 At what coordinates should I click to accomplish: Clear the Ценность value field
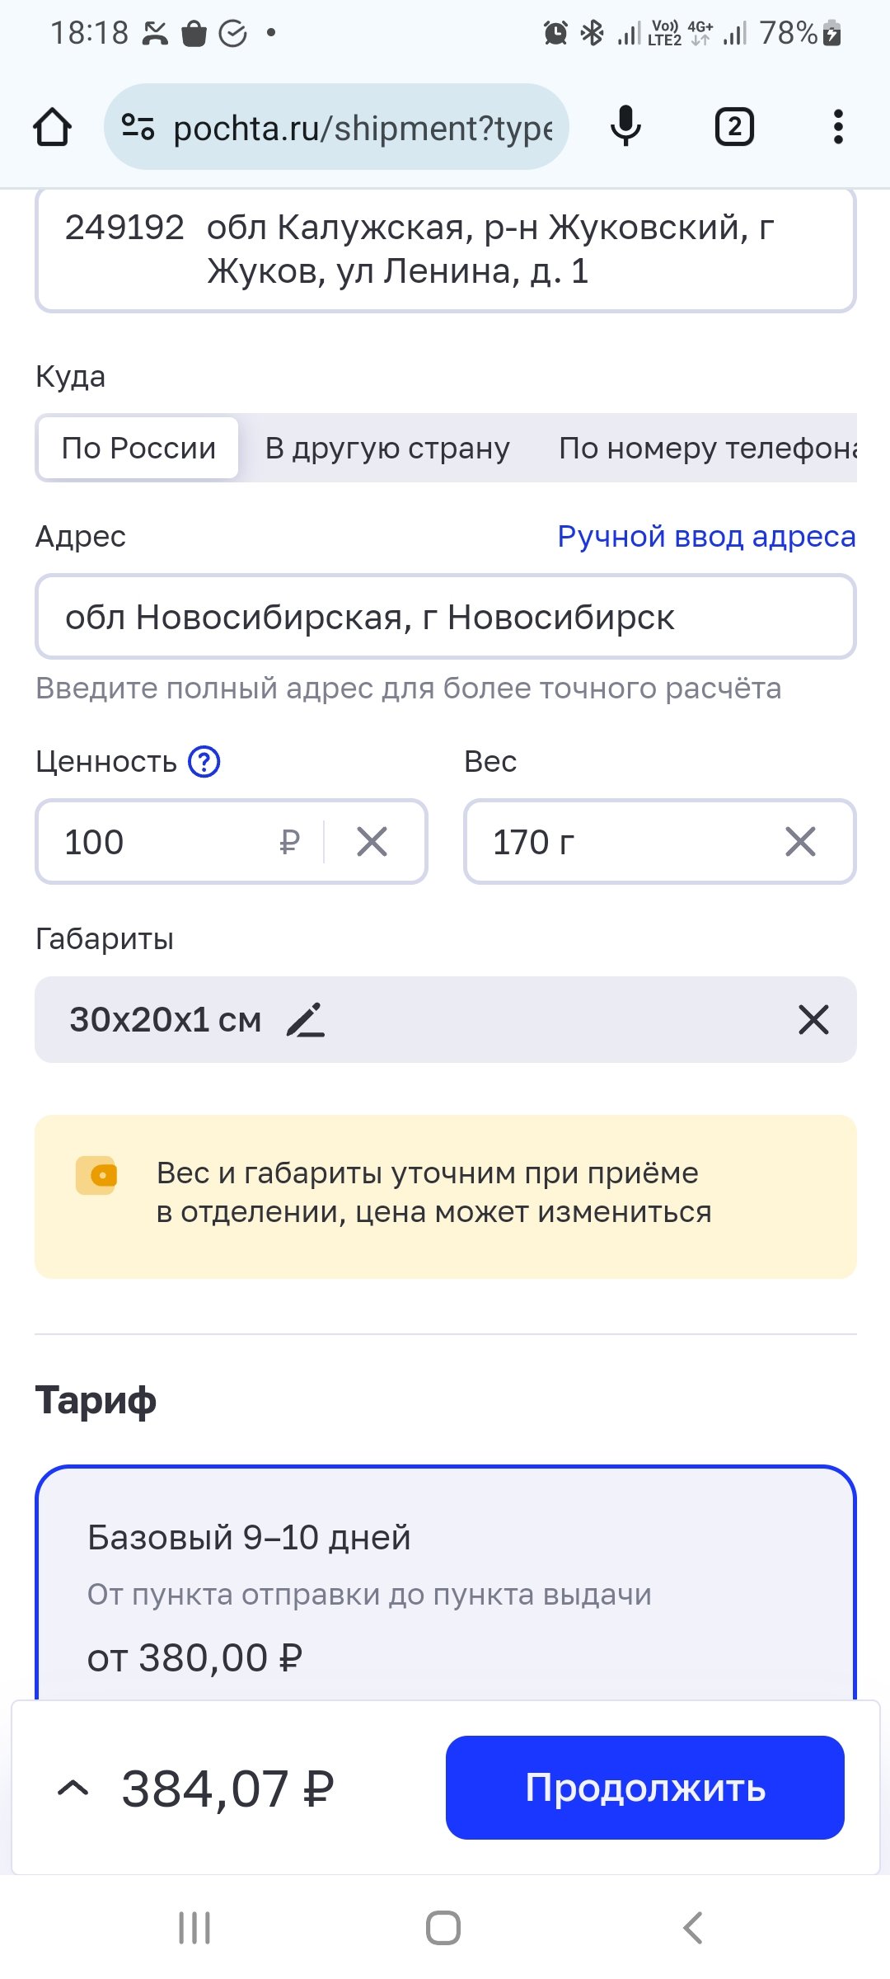[372, 842]
